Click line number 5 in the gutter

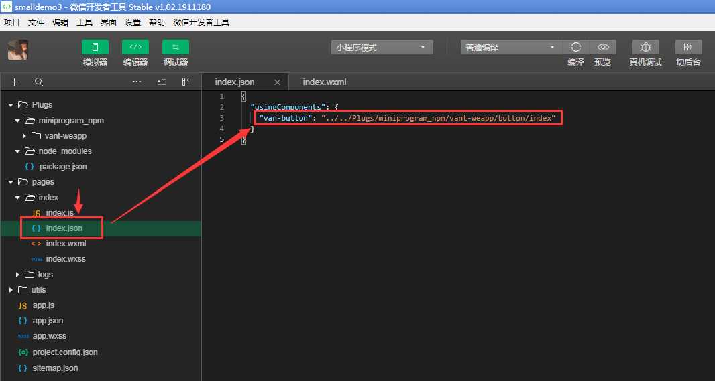coord(222,139)
